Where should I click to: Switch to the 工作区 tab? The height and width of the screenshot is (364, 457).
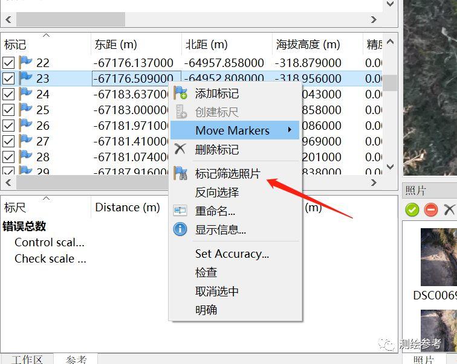tap(27, 359)
